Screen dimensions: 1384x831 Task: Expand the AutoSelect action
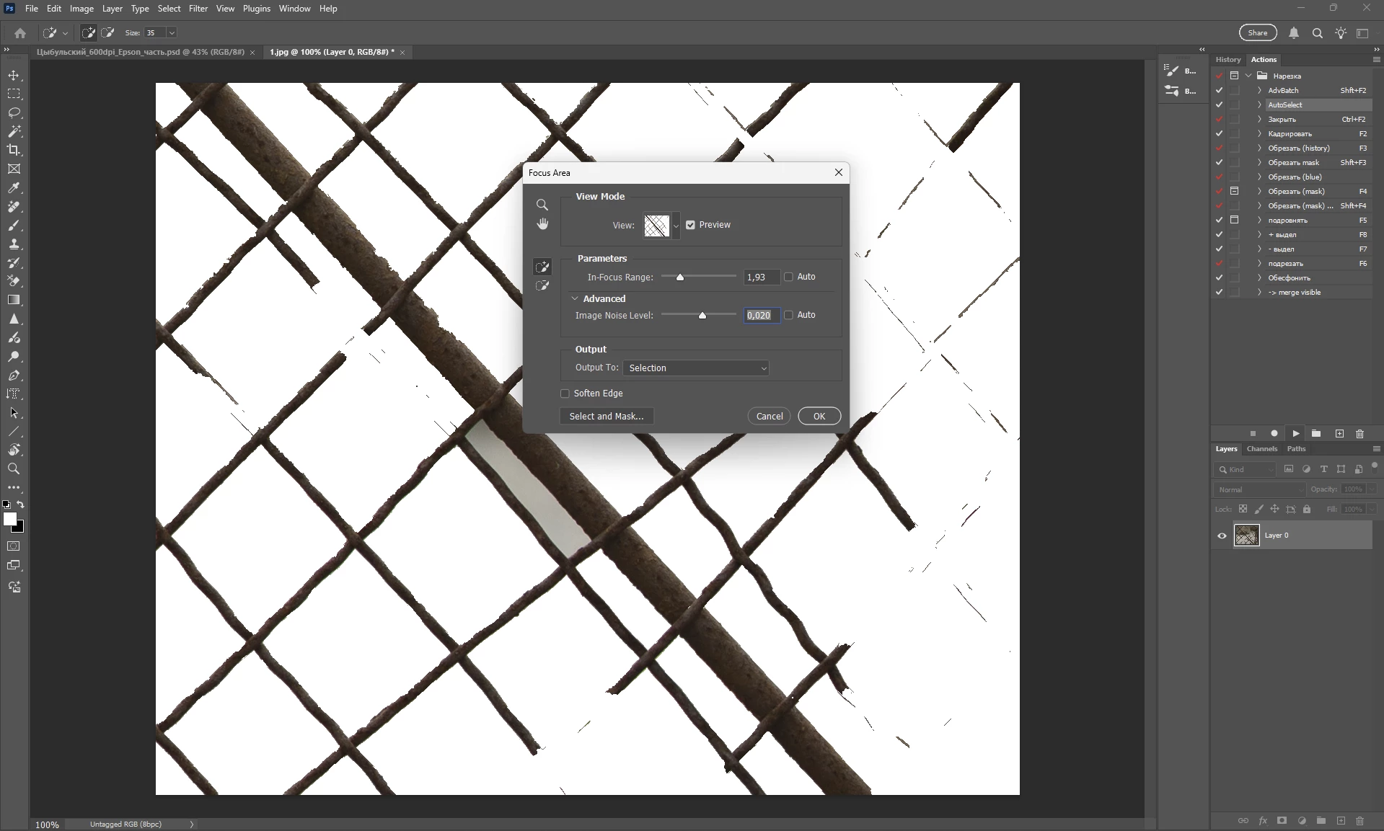[x=1259, y=105]
